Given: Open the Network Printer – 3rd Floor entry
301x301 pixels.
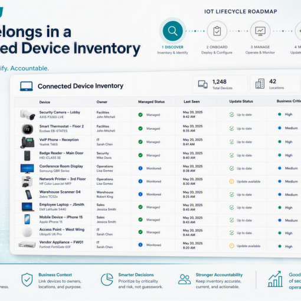Looking at the screenshot, I should (x=63, y=179).
